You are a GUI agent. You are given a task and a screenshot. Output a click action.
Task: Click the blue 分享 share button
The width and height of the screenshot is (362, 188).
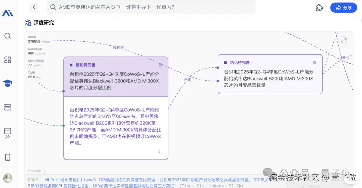coord(344,8)
